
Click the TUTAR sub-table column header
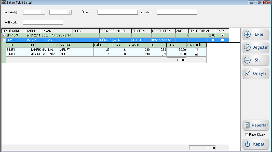[x=176, y=45]
